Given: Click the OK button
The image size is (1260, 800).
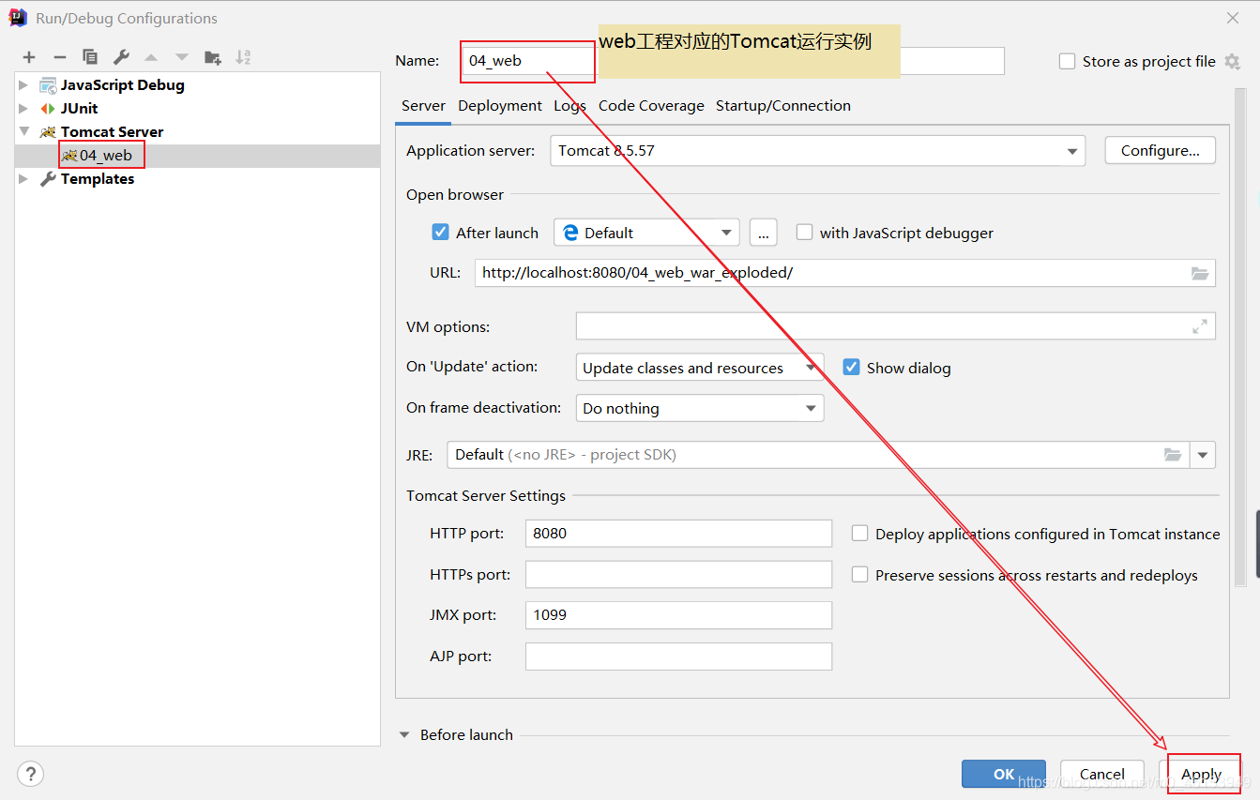Looking at the screenshot, I should pyautogui.click(x=1004, y=774).
